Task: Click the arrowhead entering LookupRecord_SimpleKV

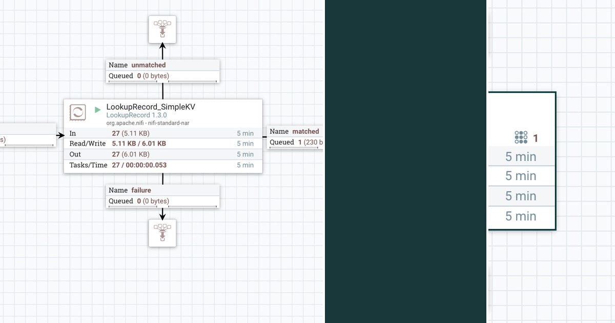Action: [60, 135]
